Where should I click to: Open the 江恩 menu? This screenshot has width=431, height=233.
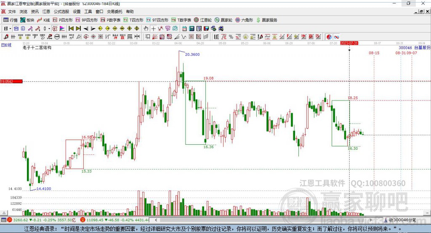coord(46,11)
